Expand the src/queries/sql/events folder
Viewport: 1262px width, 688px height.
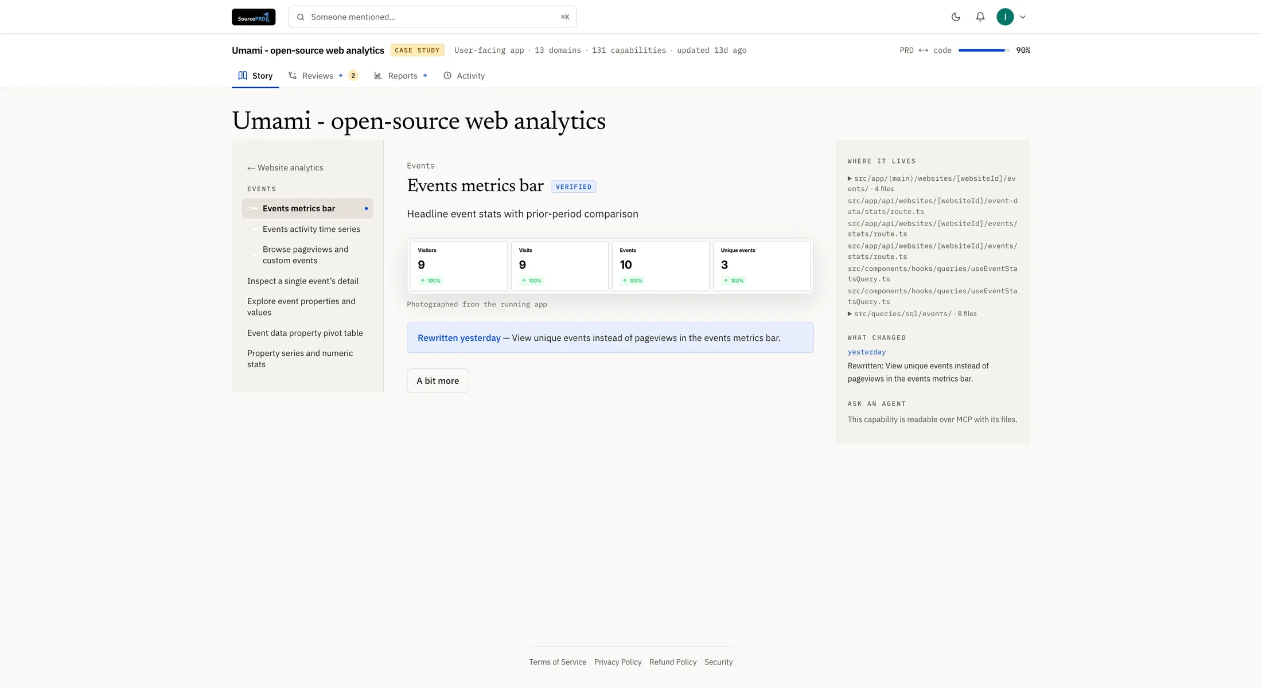(x=912, y=314)
